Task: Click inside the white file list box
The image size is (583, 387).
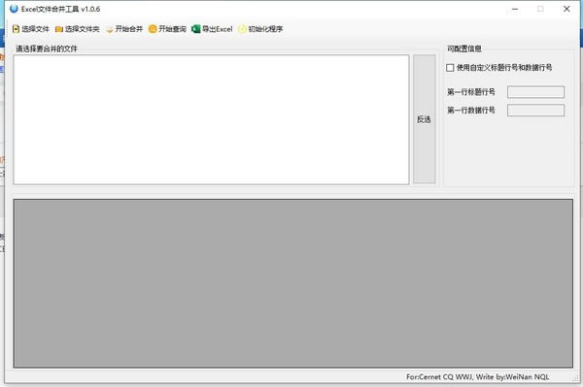Action: (x=211, y=119)
